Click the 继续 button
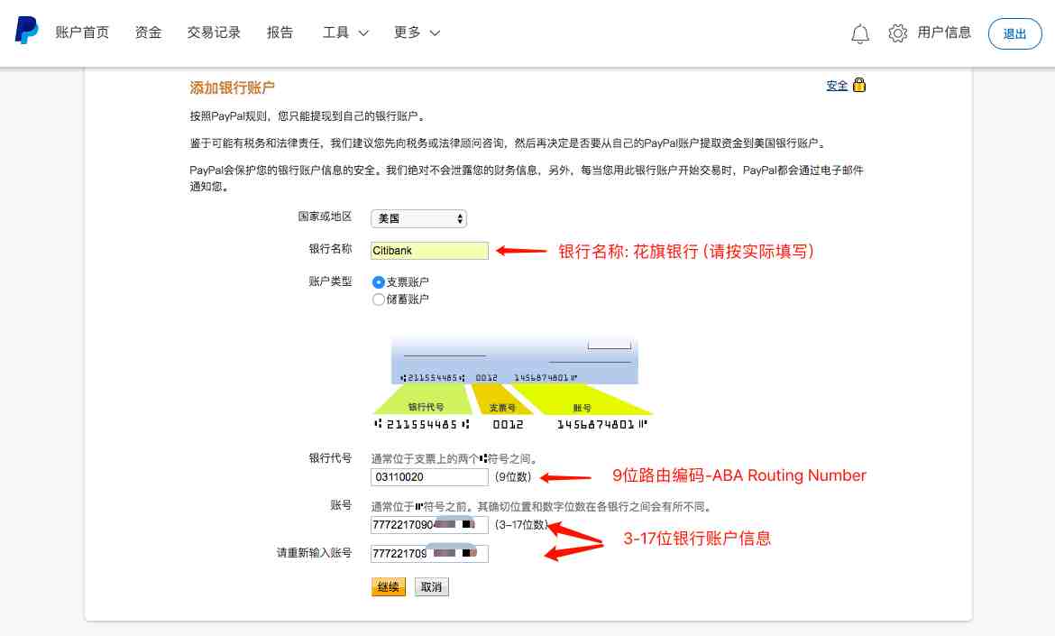Screen dimensions: 1055x636 (389, 587)
